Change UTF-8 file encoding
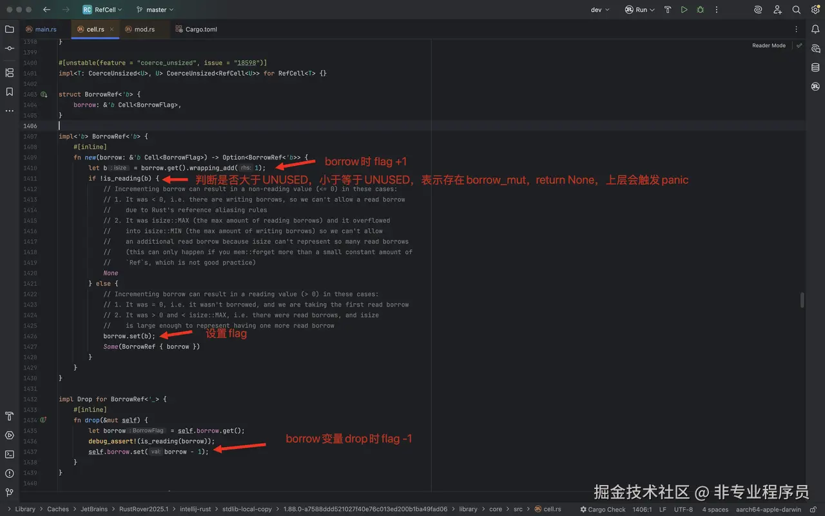Screen dimensions: 825x516 (684, 510)
